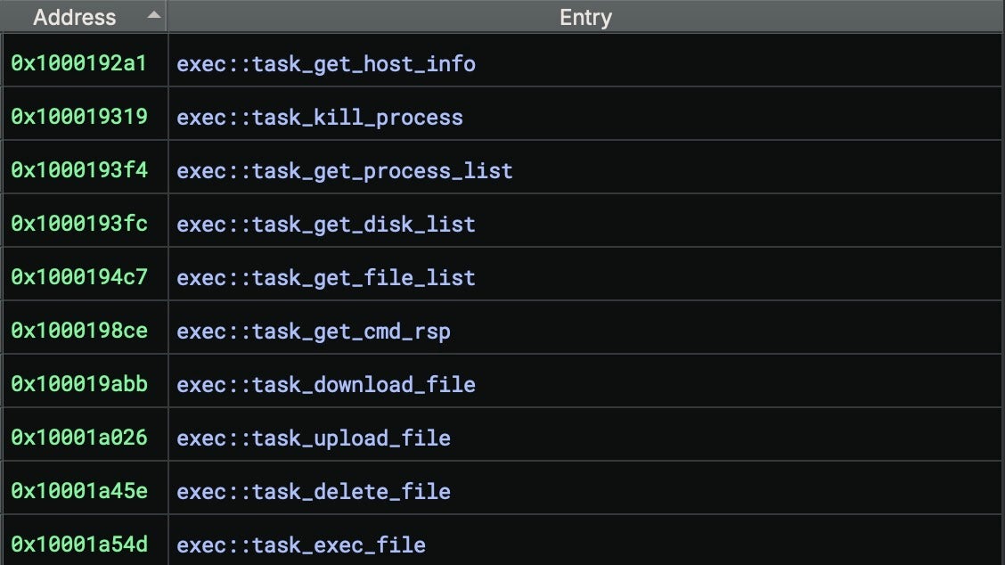This screenshot has width=1005, height=565.
Task: Select the exec::task_exec_file entry
Action: (301, 545)
